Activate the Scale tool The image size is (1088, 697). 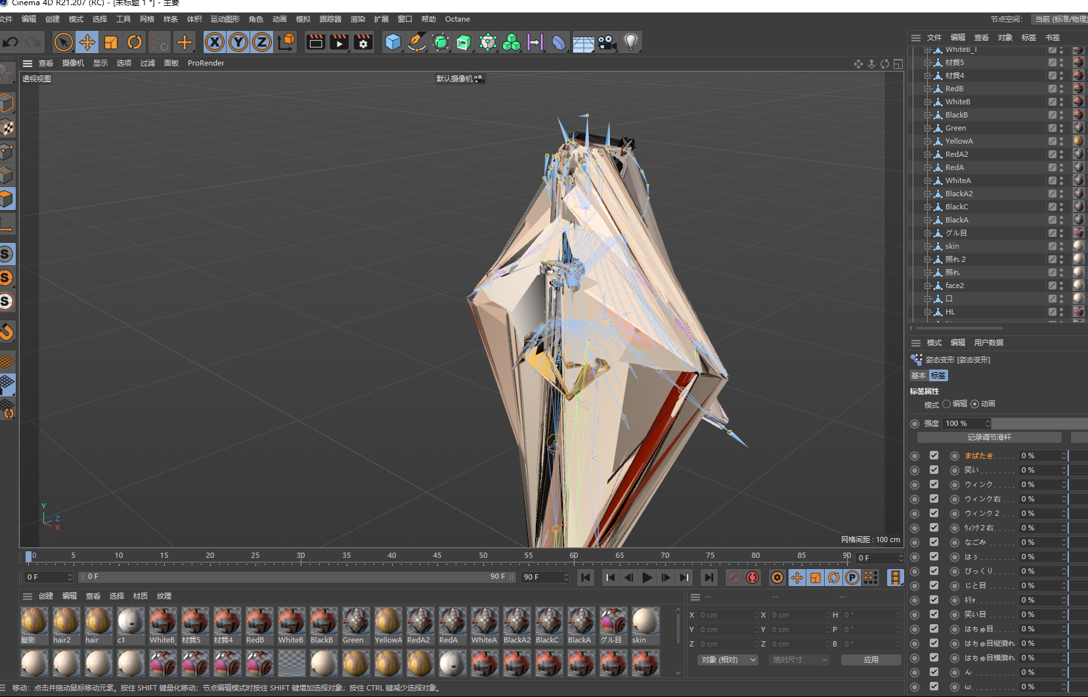click(111, 43)
